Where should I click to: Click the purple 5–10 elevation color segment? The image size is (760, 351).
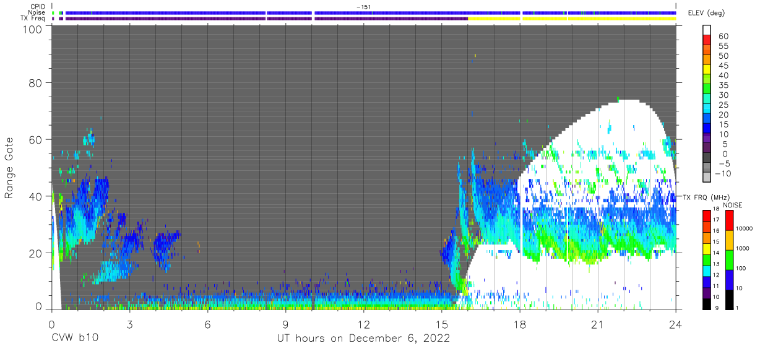coord(708,139)
